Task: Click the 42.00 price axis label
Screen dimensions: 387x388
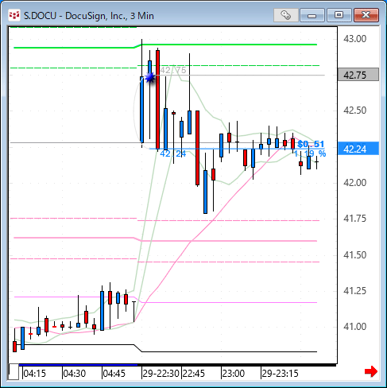Action: pyautogui.click(x=354, y=183)
